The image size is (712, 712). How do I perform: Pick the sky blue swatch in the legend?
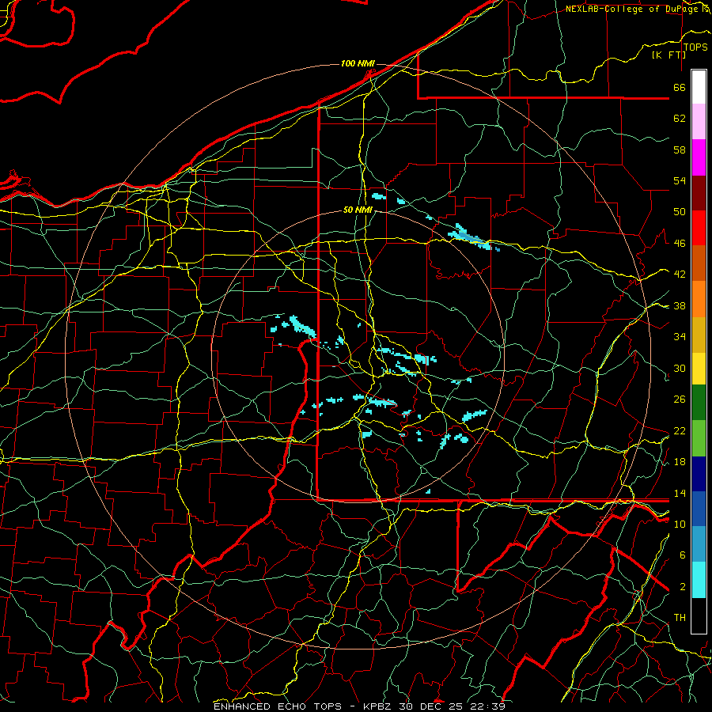coord(699,544)
